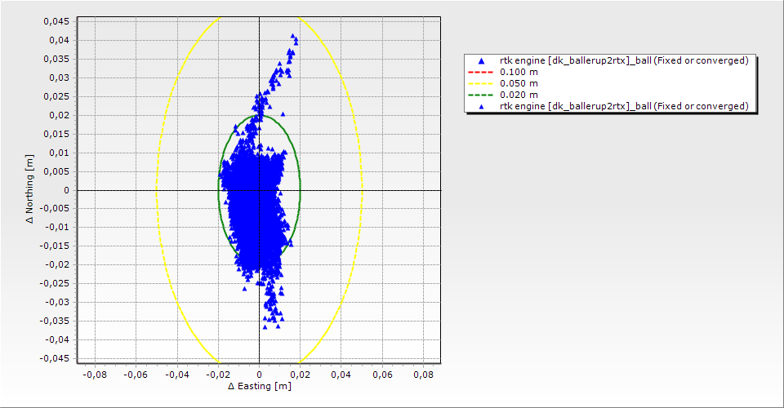This screenshot has width=784, height=408.
Task: Click the small blue triangle legend marker
Action: [481, 106]
